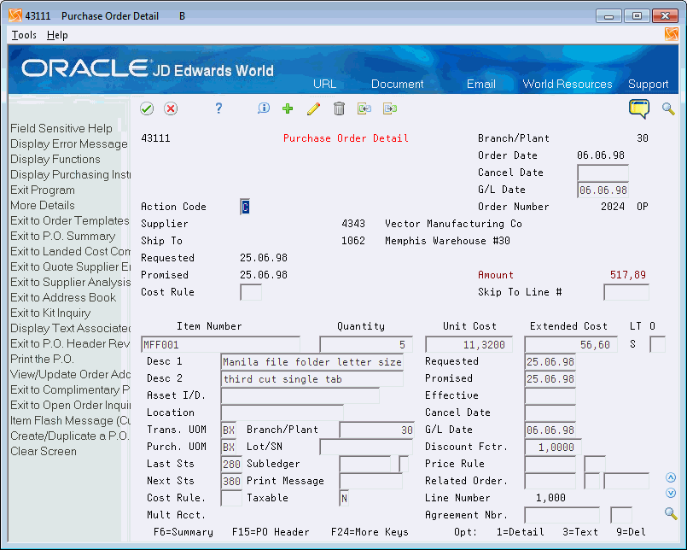
Task: Click the orange JD Edwards icon at menu bar right
Action: (672, 34)
